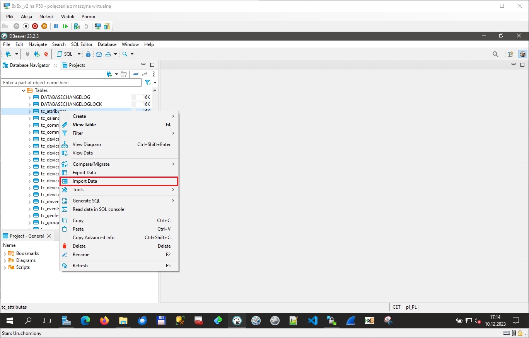Viewport: 529px width, 338px height.
Task: Open the SQL button dropdown arrow
Action: click(79, 54)
